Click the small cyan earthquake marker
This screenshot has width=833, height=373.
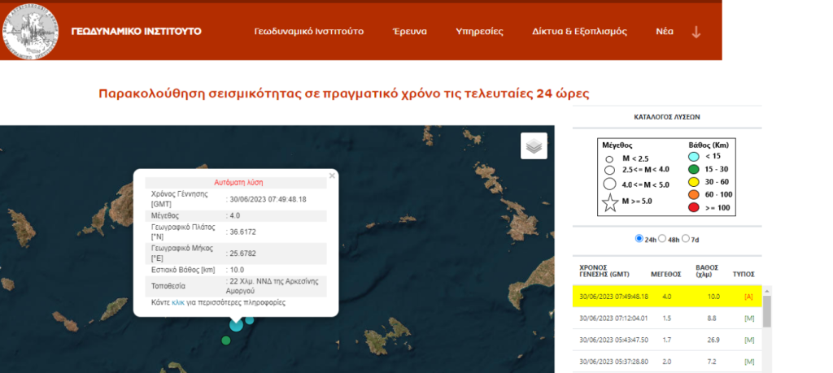tap(250, 319)
